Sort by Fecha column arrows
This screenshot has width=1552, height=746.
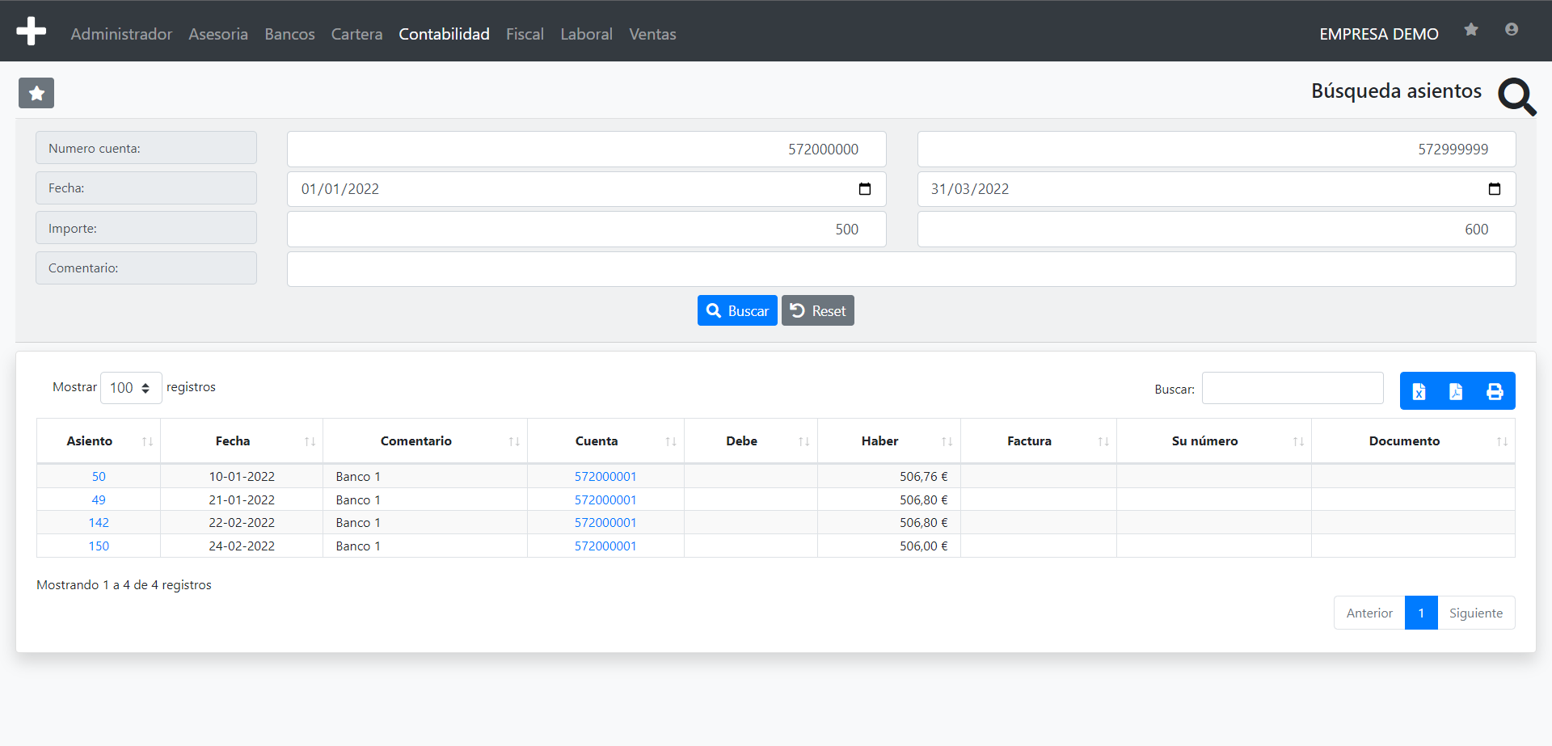tap(310, 441)
